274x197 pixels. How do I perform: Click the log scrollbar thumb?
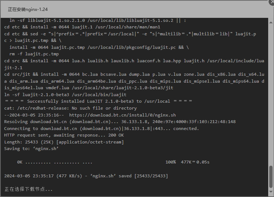coord(271,177)
